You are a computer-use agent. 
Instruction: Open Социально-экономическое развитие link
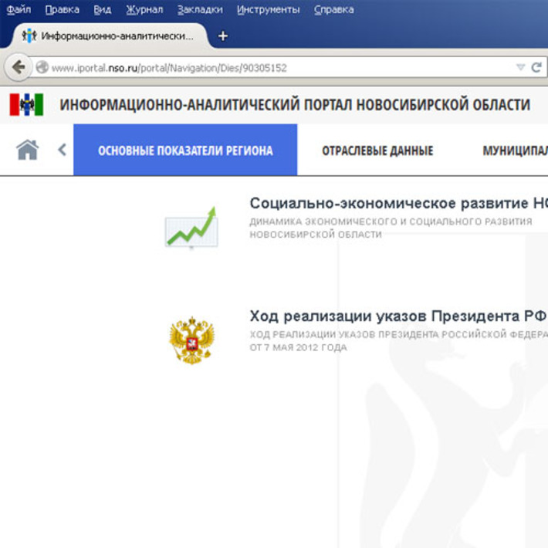398,203
